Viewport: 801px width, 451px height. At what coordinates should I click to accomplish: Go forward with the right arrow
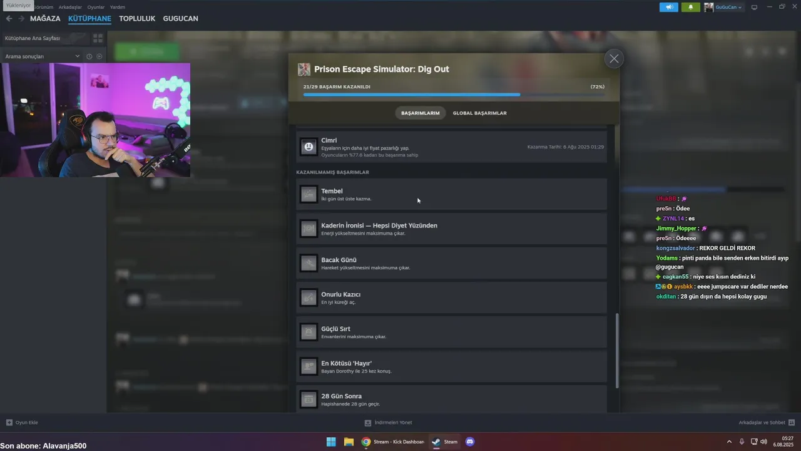pyautogui.click(x=21, y=19)
